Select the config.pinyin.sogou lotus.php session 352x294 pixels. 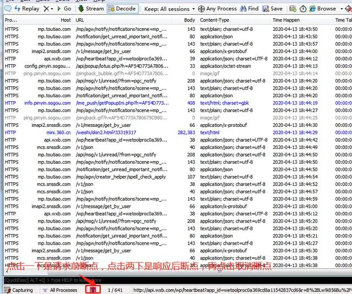tap(178, 66)
